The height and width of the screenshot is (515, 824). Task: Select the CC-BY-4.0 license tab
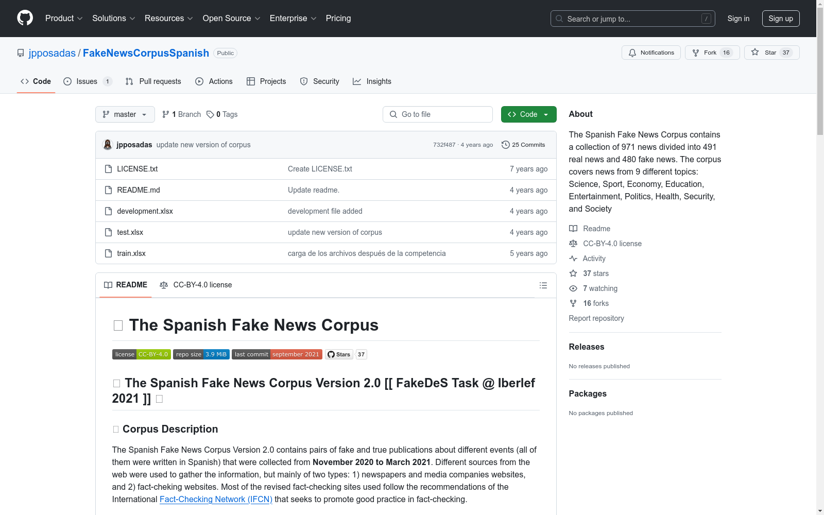coord(196,285)
